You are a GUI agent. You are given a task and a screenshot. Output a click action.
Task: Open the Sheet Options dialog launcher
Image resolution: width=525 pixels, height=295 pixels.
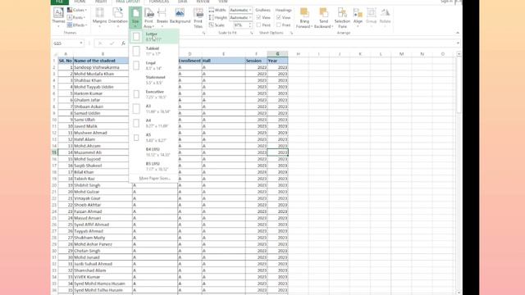(291, 33)
